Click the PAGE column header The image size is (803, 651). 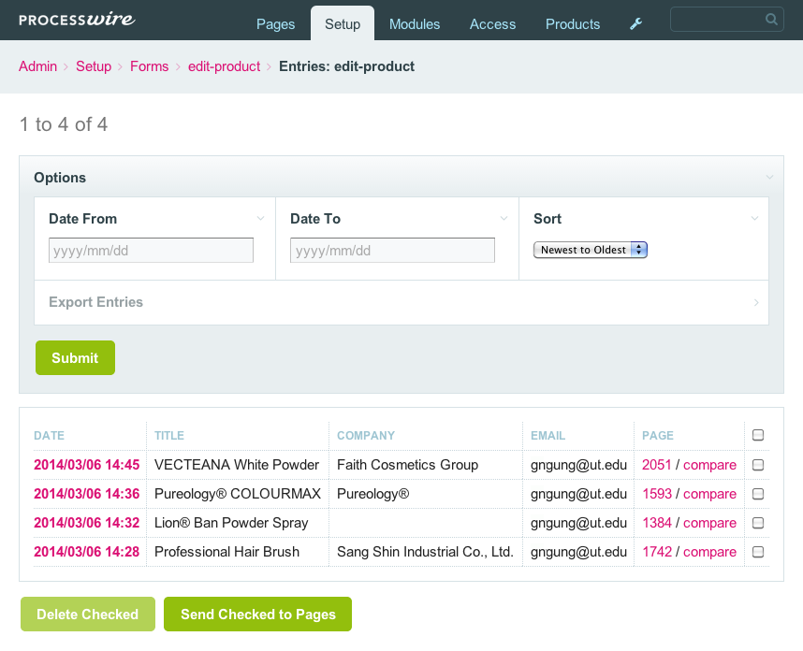pos(658,436)
